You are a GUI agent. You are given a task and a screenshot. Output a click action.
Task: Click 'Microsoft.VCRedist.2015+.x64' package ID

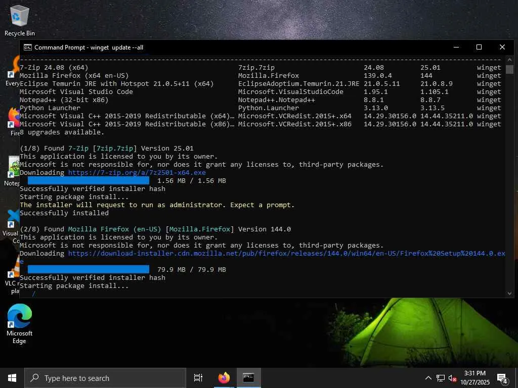point(295,116)
